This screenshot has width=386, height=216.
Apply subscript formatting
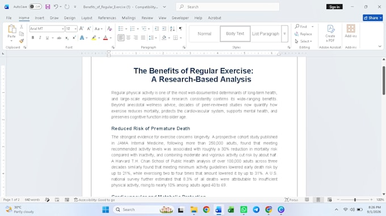(x=67, y=38)
